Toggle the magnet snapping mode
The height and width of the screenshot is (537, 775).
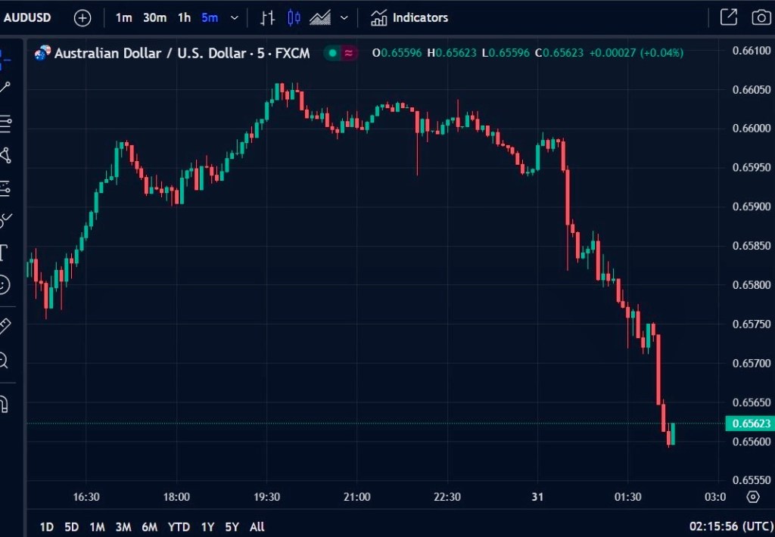[x=4, y=405]
